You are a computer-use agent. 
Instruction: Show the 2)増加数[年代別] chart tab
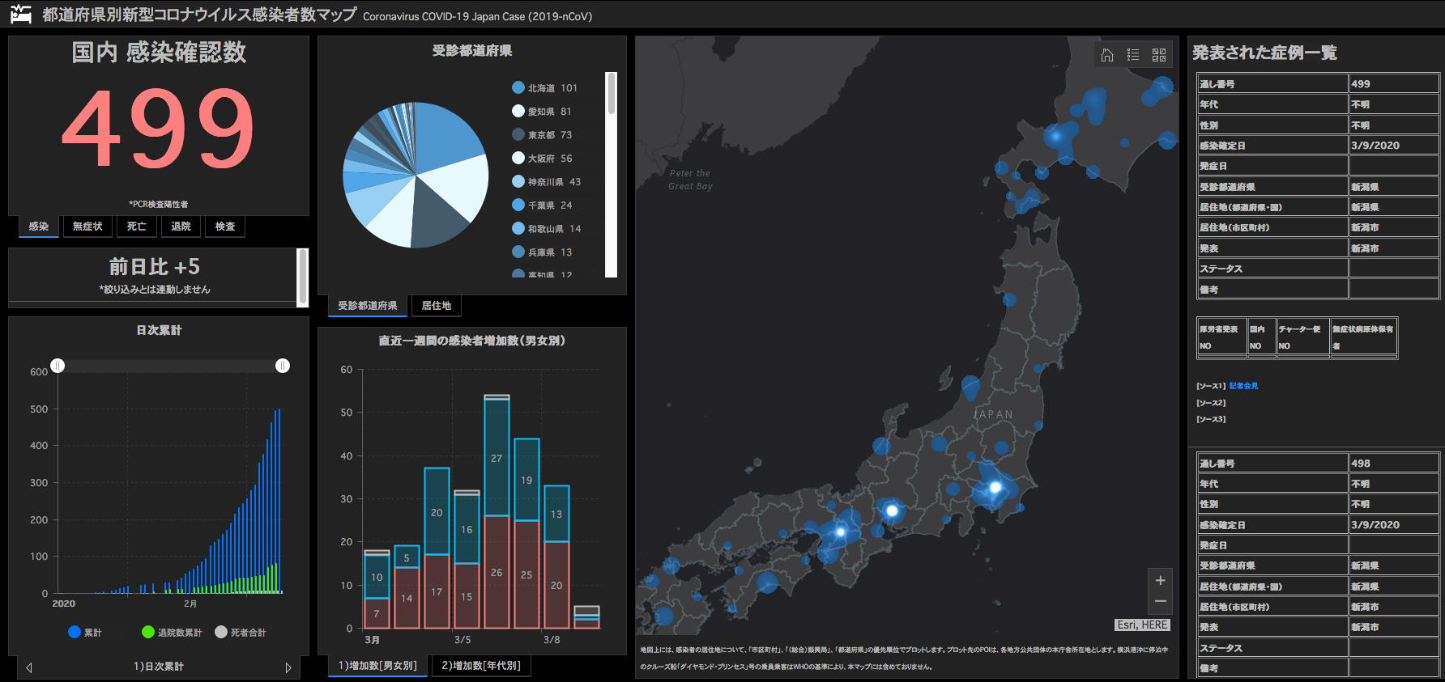(481, 666)
